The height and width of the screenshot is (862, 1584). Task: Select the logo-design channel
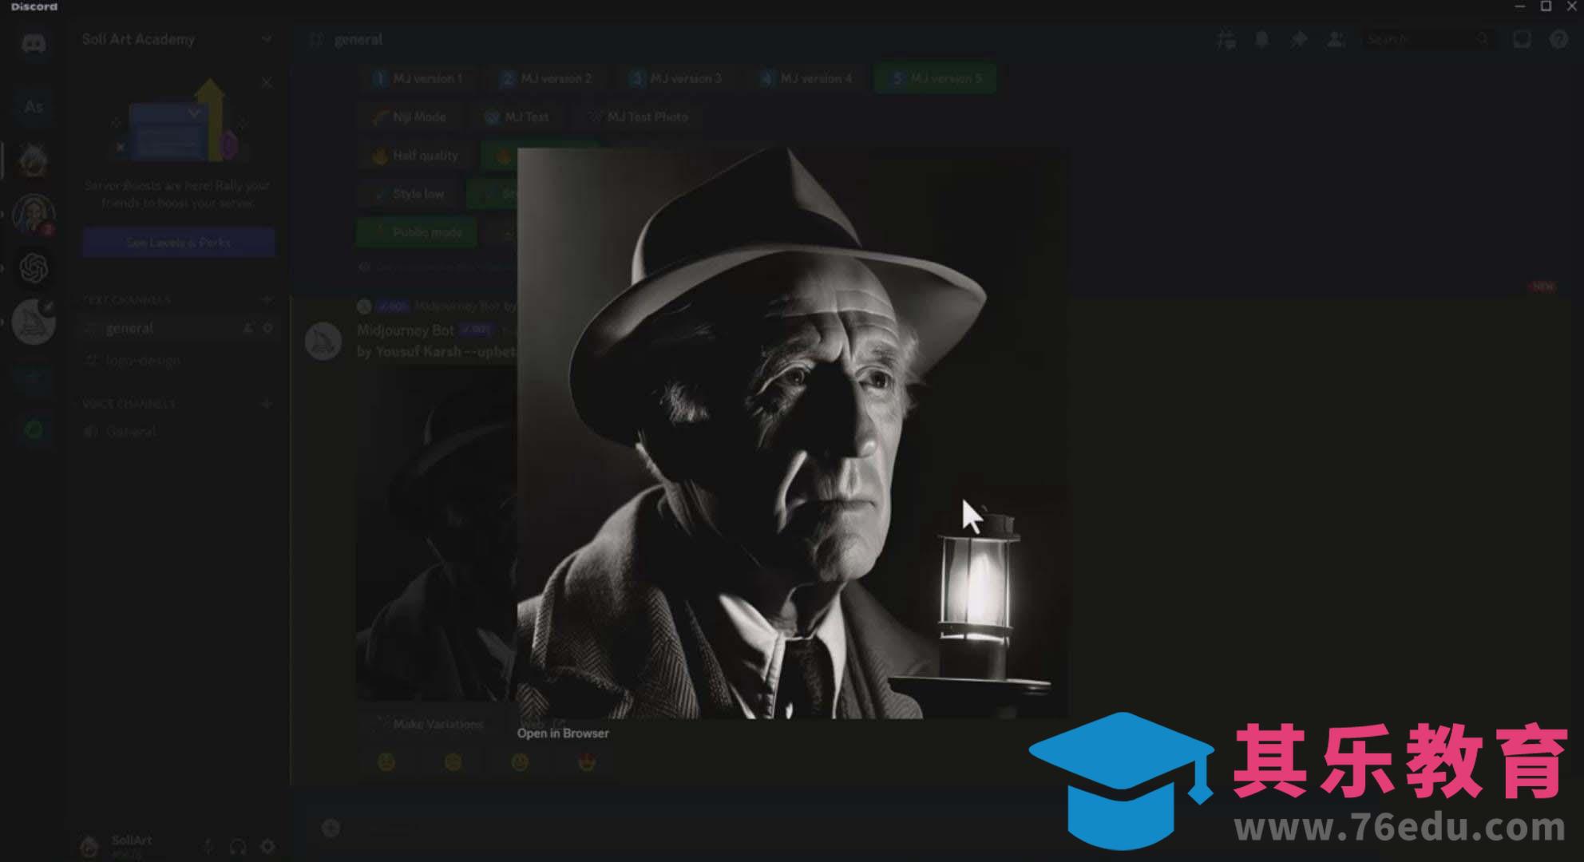coord(143,361)
